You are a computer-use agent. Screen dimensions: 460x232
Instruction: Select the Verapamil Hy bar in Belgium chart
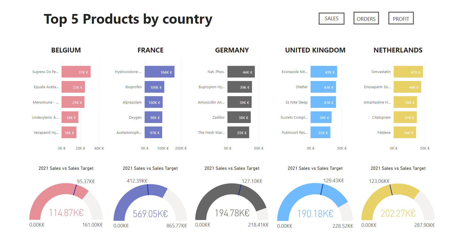pyautogui.click(x=69, y=132)
